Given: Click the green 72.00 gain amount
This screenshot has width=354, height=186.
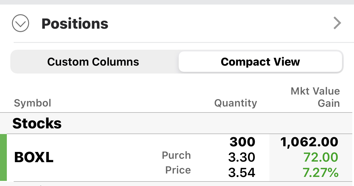Looking at the screenshot, I should pyautogui.click(x=321, y=157).
